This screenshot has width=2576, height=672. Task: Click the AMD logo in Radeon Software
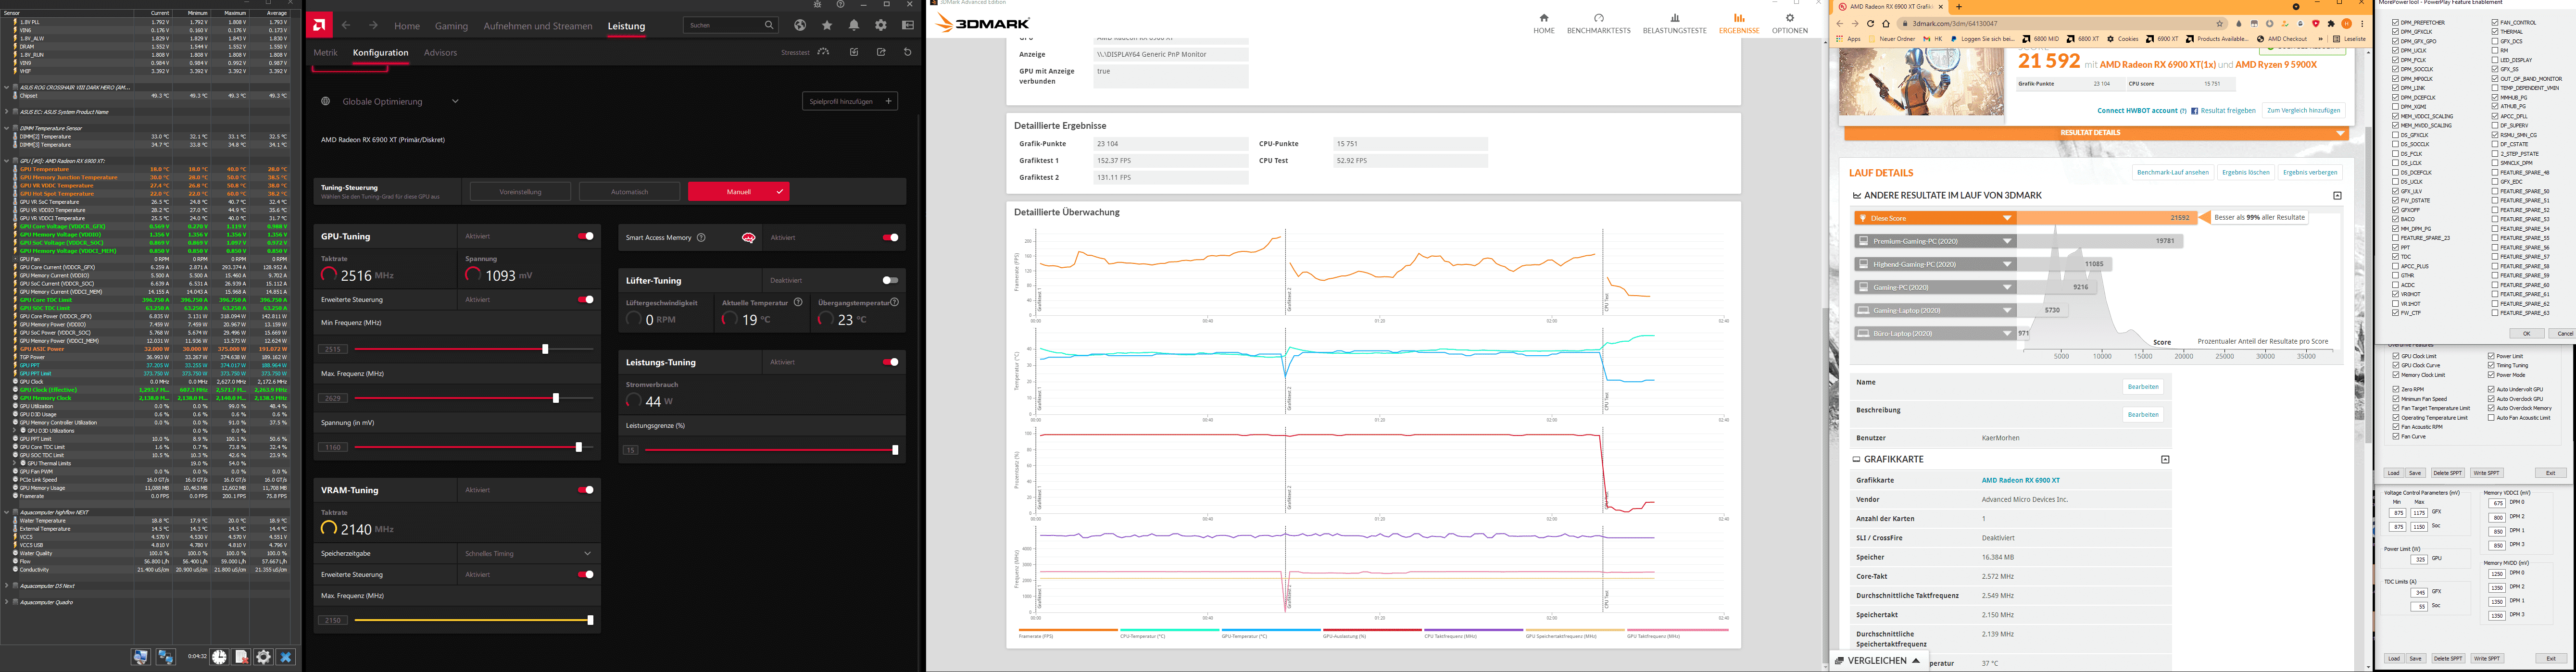click(319, 25)
